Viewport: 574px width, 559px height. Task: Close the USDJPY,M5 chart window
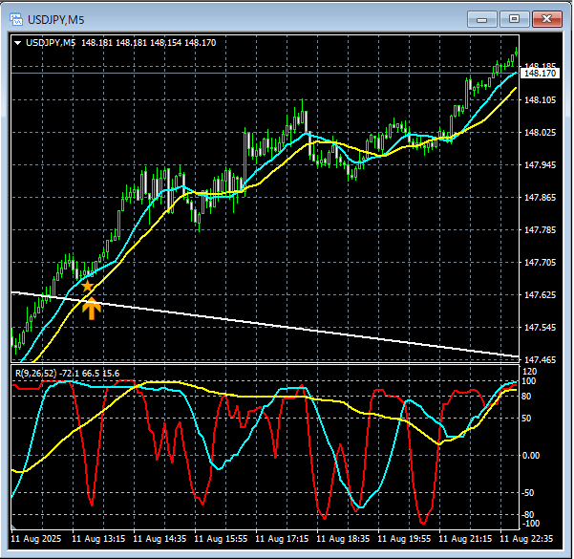[547, 19]
